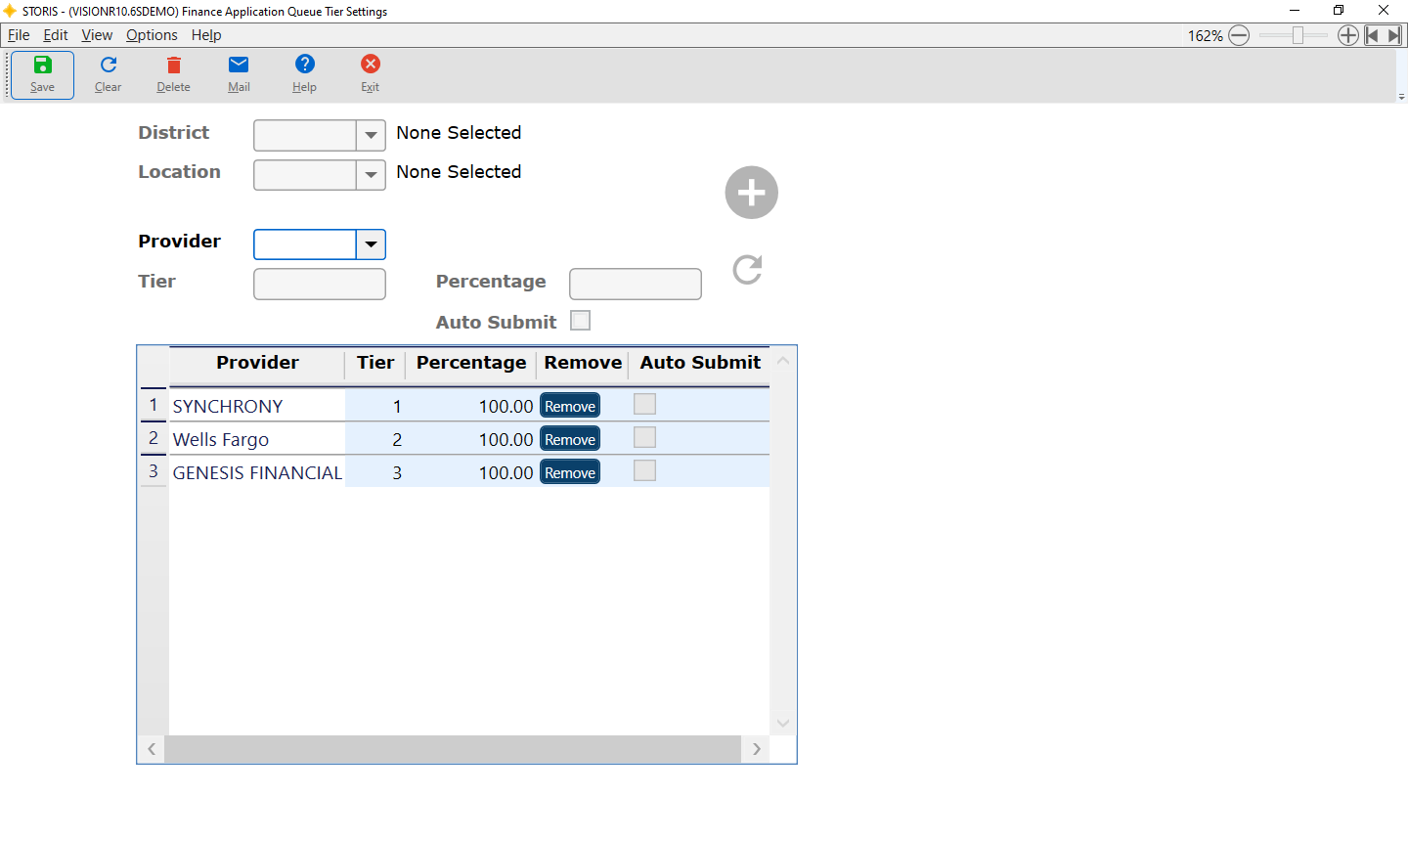Remove the SYNCHRONY provider row

(x=570, y=406)
